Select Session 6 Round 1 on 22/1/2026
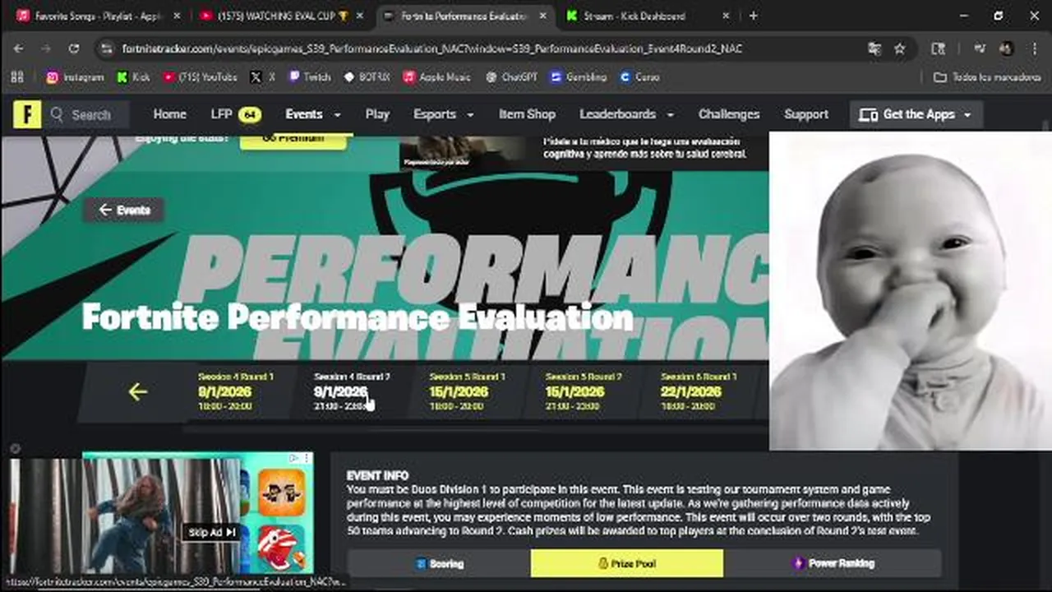Screen dimensions: 1052x592 [x=699, y=391]
